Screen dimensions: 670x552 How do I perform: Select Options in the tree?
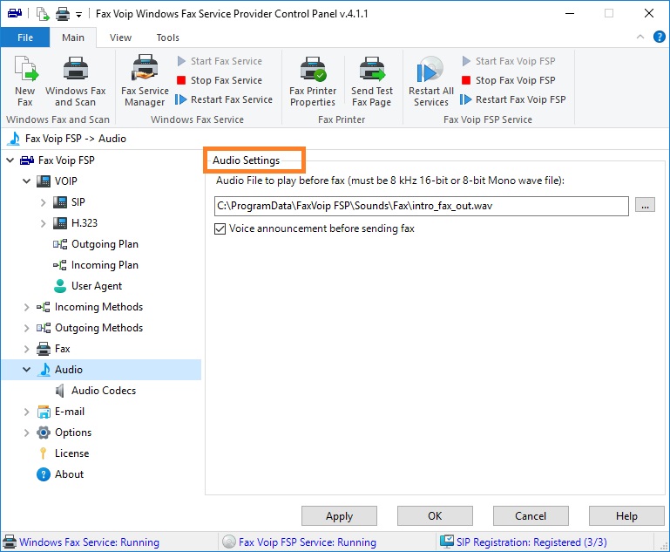coord(73,433)
